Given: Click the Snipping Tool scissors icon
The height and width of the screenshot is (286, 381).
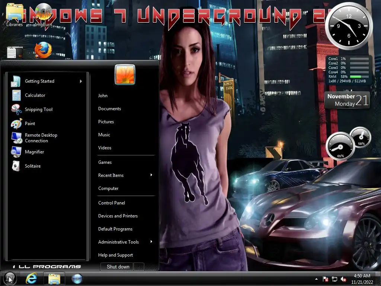Looking at the screenshot, I should click(16, 109).
